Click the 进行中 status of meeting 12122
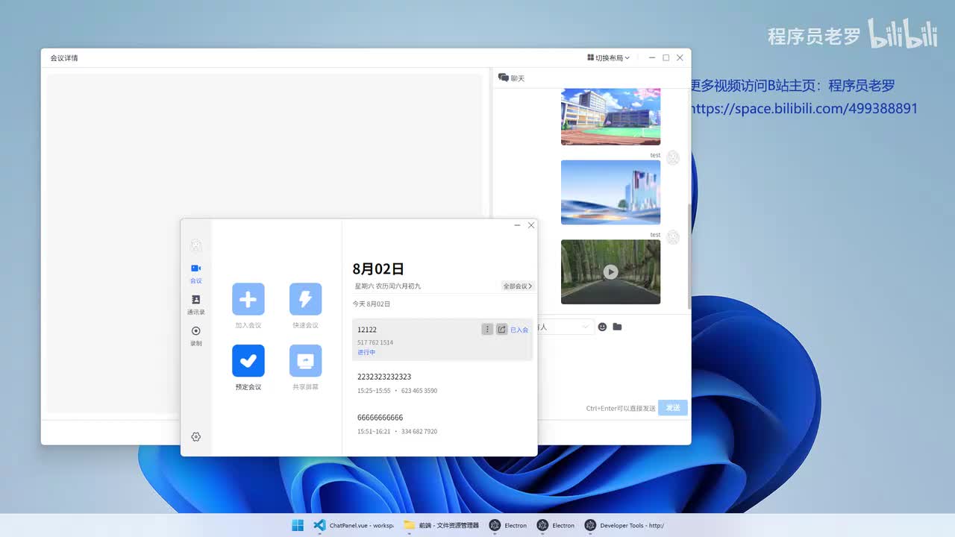Image resolution: width=955 pixels, height=537 pixels. (x=366, y=353)
